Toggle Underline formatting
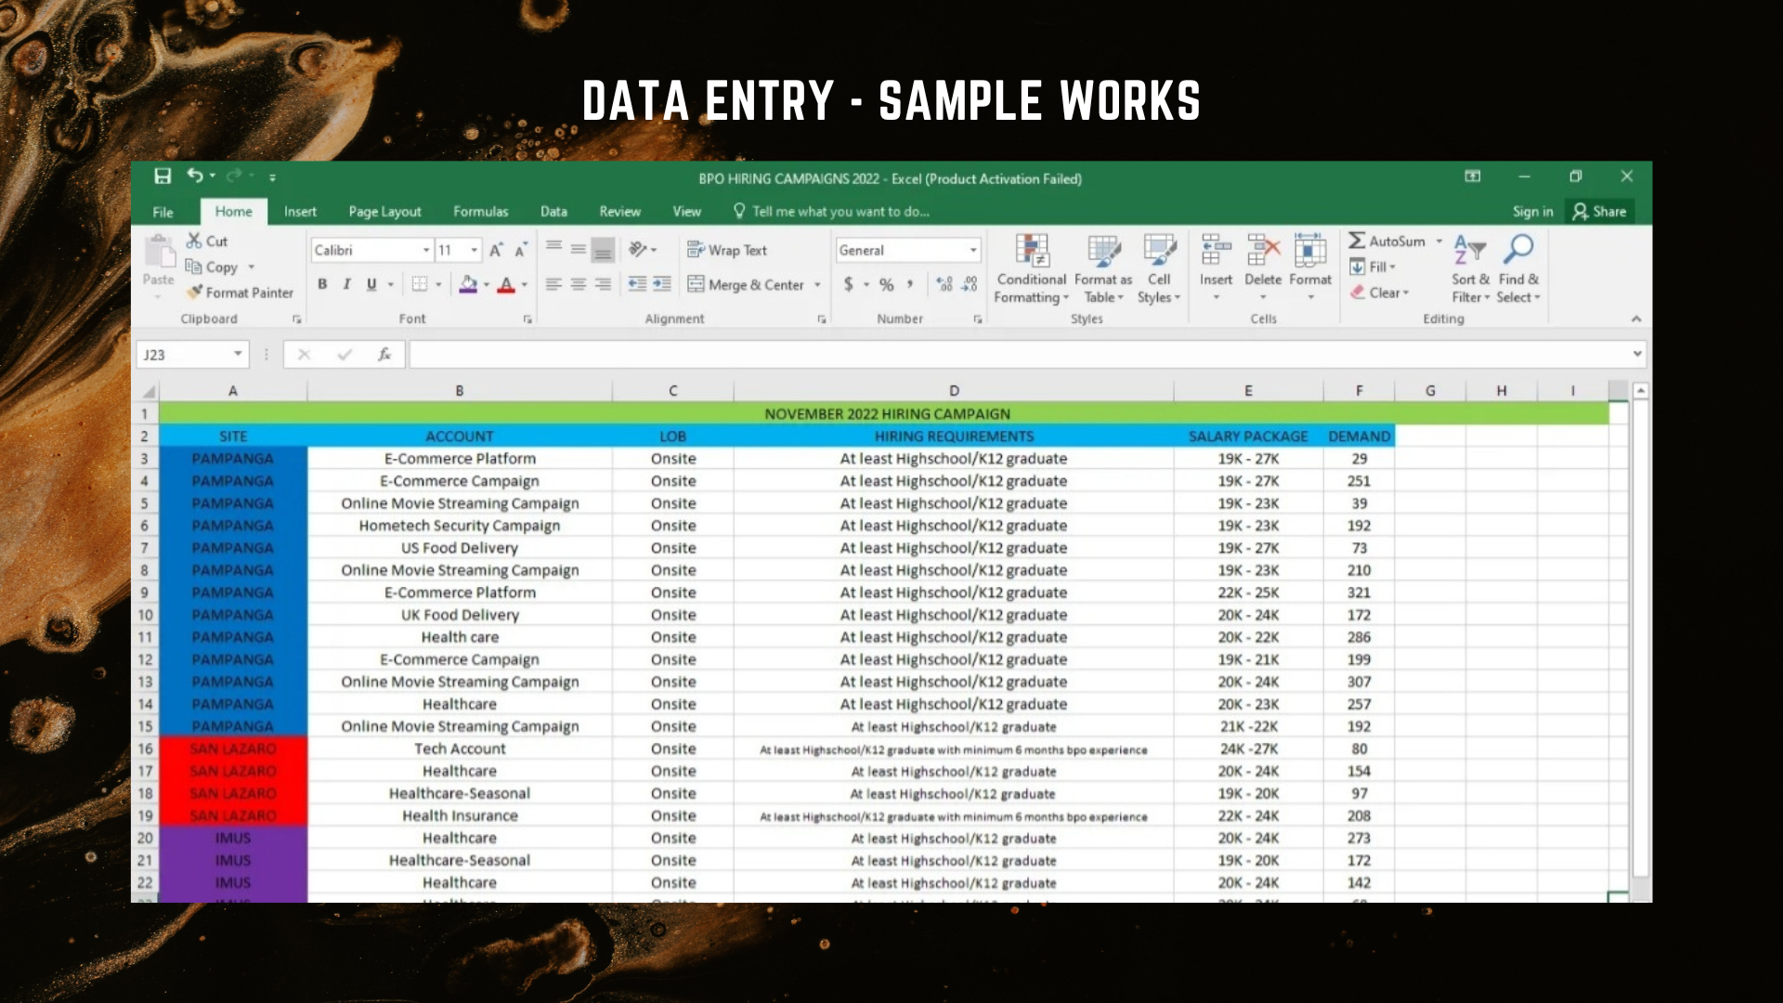Image resolution: width=1783 pixels, height=1003 pixels. [371, 284]
